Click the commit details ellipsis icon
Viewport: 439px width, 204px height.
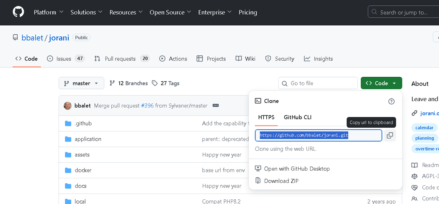pyautogui.click(x=216, y=105)
